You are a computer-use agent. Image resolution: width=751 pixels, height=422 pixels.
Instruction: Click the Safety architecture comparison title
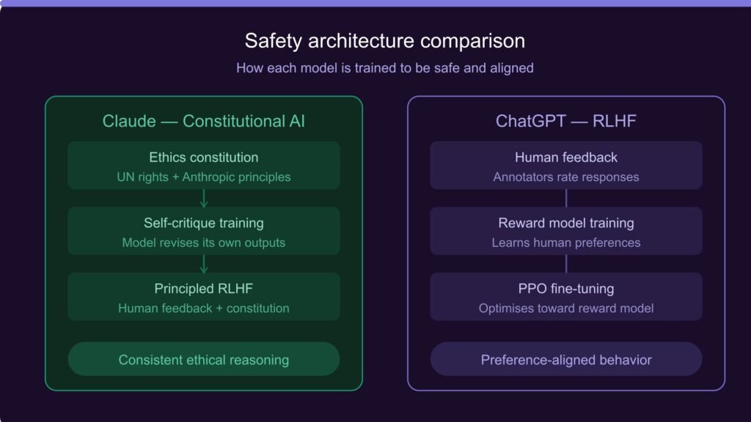click(x=384, y=41)
